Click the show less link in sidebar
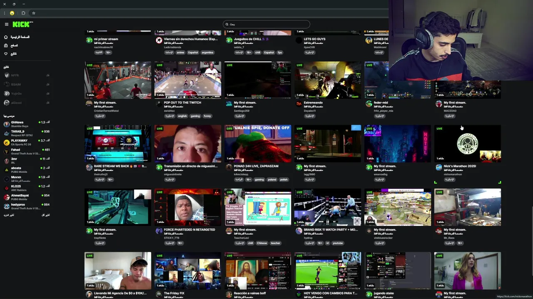 [x=46, y=215]
